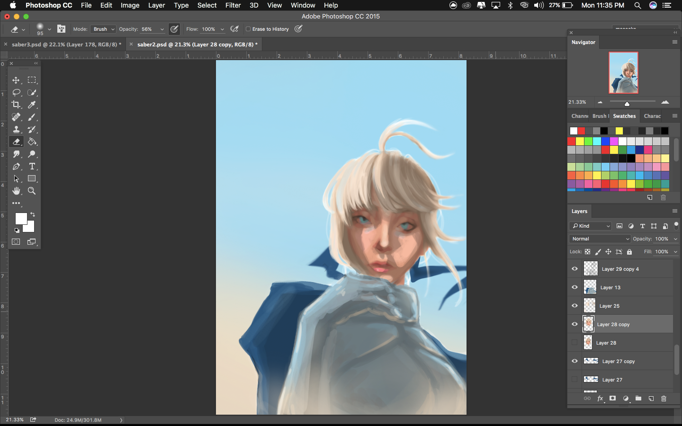The image size is (682, 426).
Task: Create a new layer group
Action: (638, 399)
